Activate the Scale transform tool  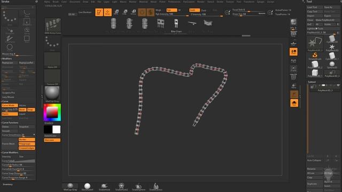[x=125, y=12]
